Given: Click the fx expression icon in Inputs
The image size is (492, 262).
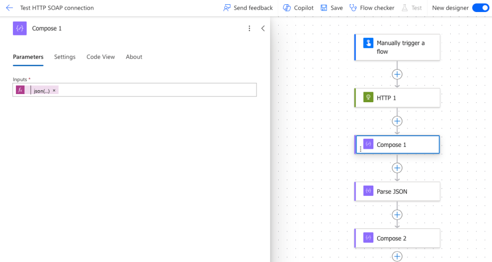Looking at the screenshot, I should tap(20, 90).
